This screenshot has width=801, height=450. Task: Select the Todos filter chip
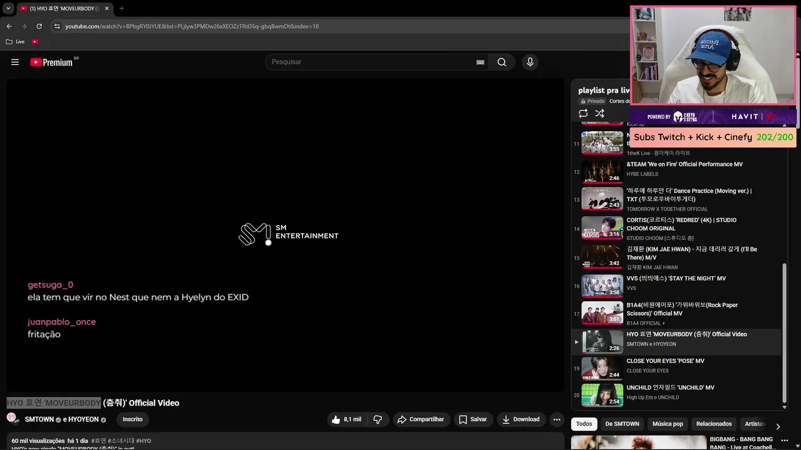[584, 424]
